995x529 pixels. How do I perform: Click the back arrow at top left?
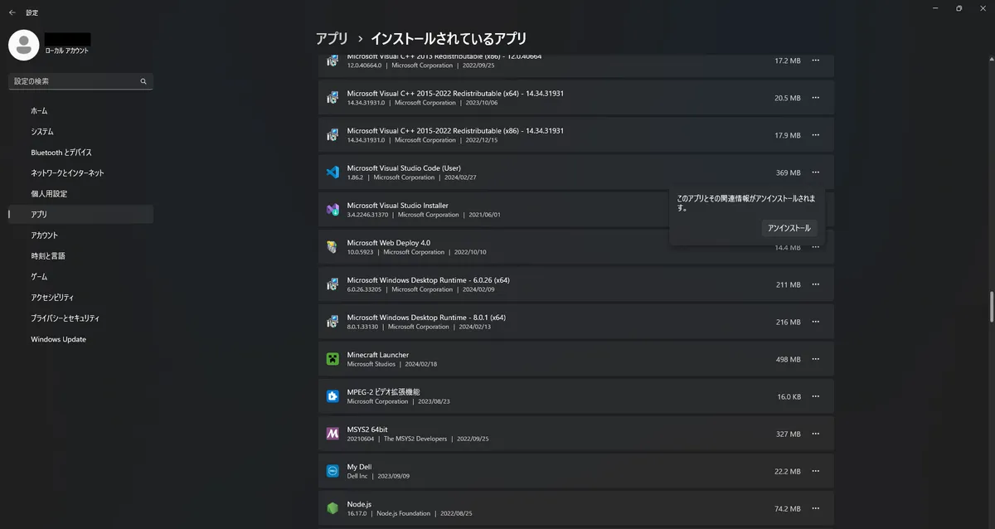click(x=11, y=12)
